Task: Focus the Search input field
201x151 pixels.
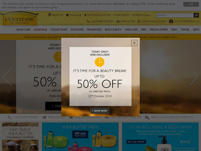Action: click(175, 15)
